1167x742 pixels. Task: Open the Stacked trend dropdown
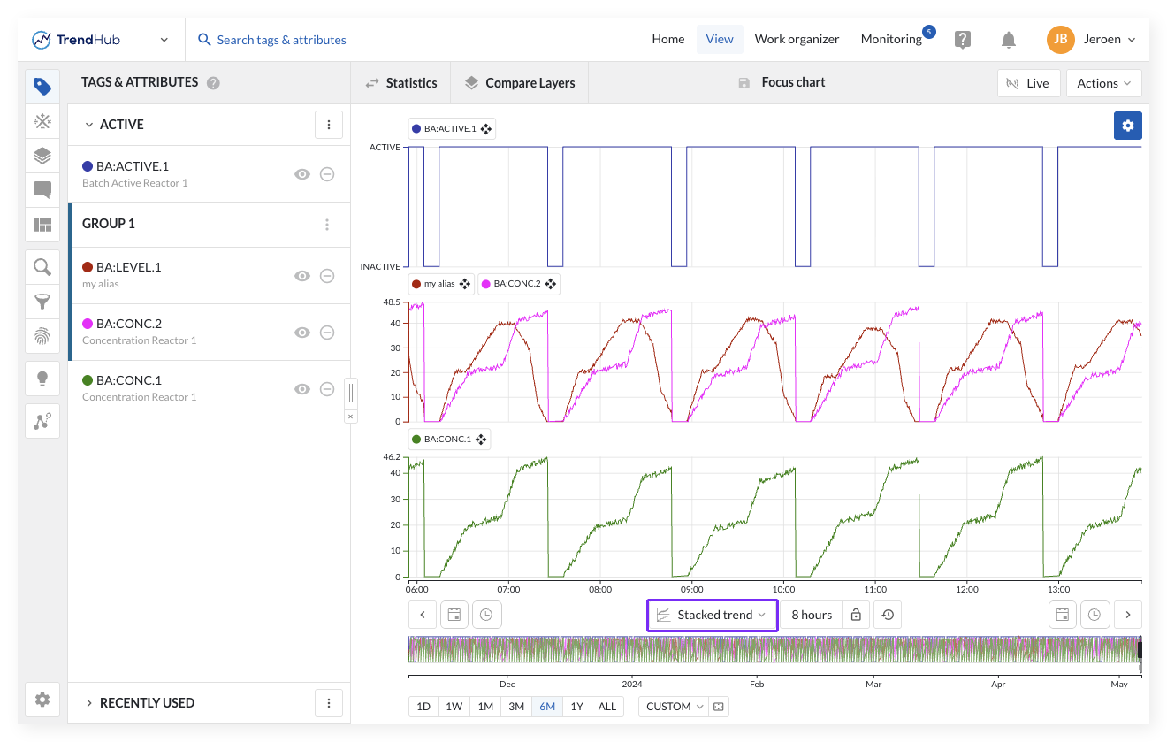pyautogui.click(x=712, y=615)
